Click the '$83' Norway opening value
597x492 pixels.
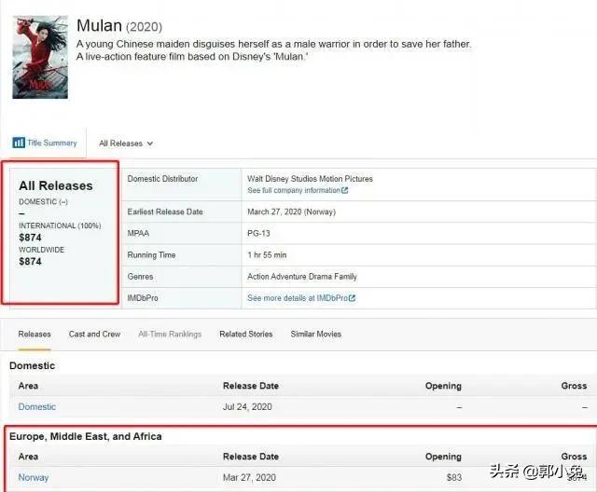[454, 477]
